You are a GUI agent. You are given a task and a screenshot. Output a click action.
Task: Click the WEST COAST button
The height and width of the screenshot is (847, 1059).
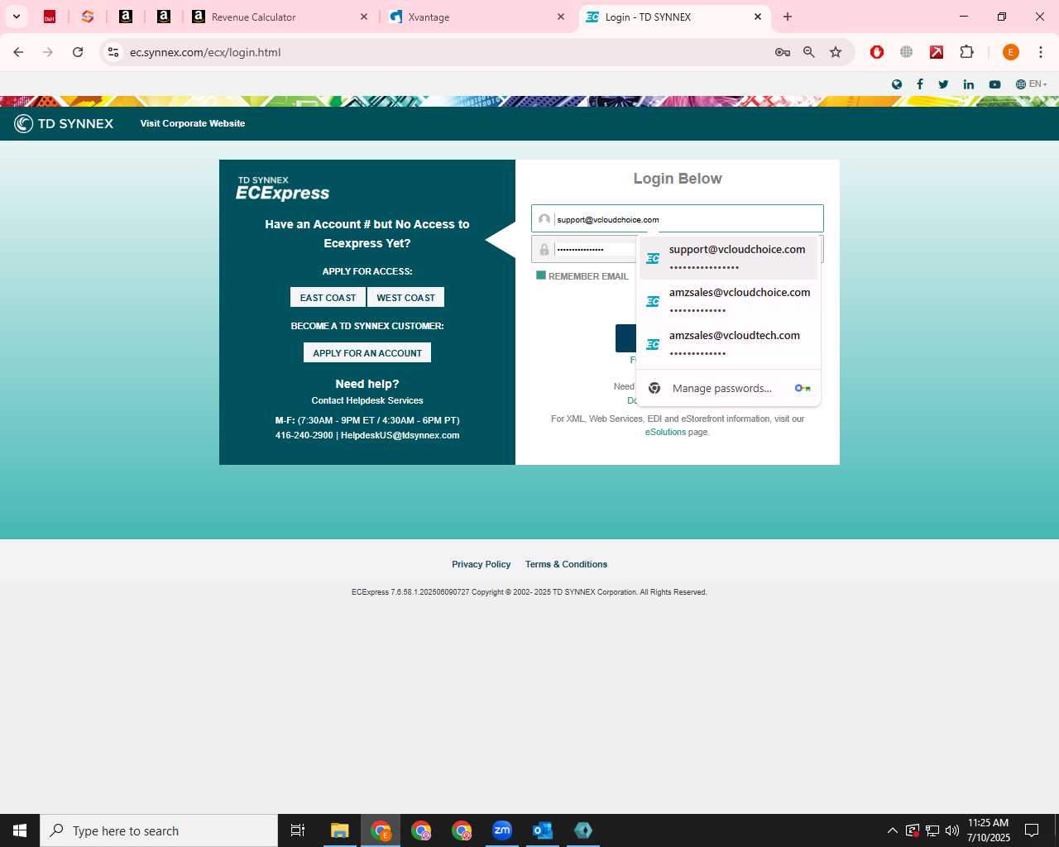(405, 298)
